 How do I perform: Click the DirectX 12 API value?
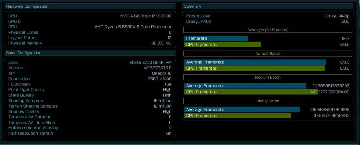(162, 73)
